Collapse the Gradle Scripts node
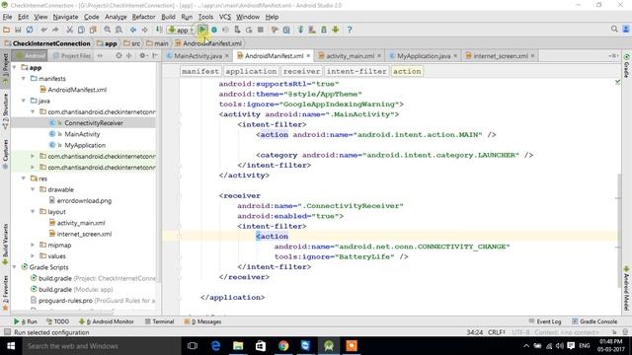632x355 pixels. (15, 267)
